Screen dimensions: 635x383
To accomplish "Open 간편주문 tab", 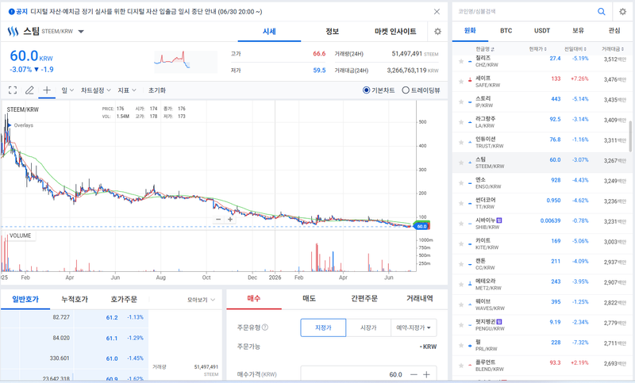I will tap(364, 298).
